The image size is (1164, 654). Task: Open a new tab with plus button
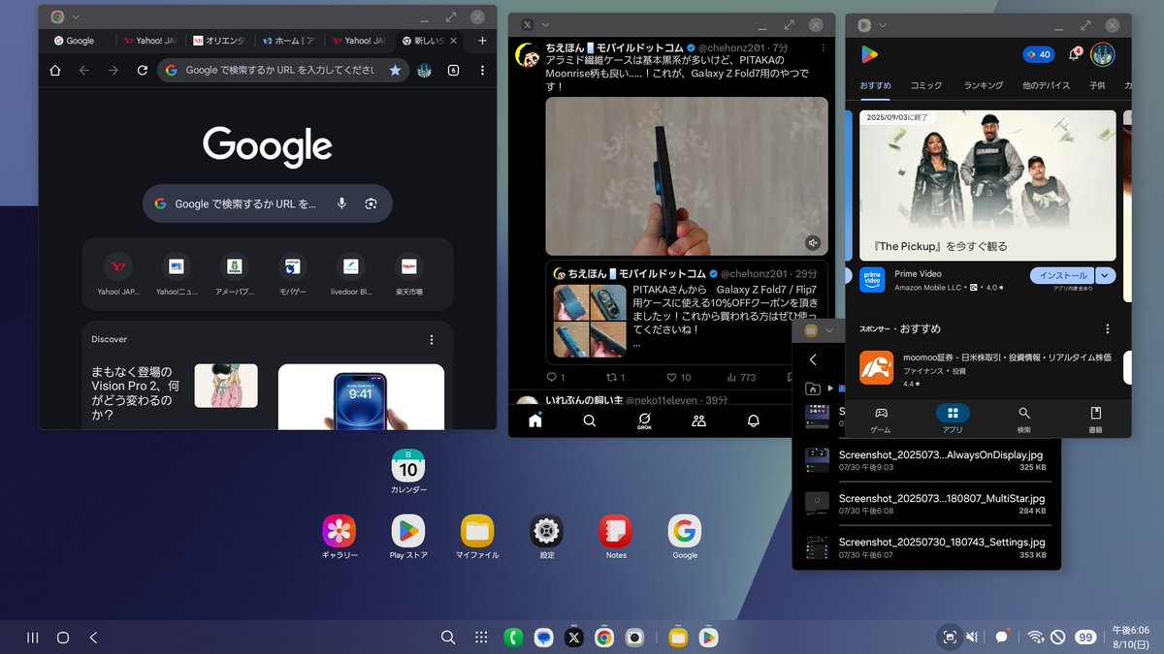coord(482,41)
